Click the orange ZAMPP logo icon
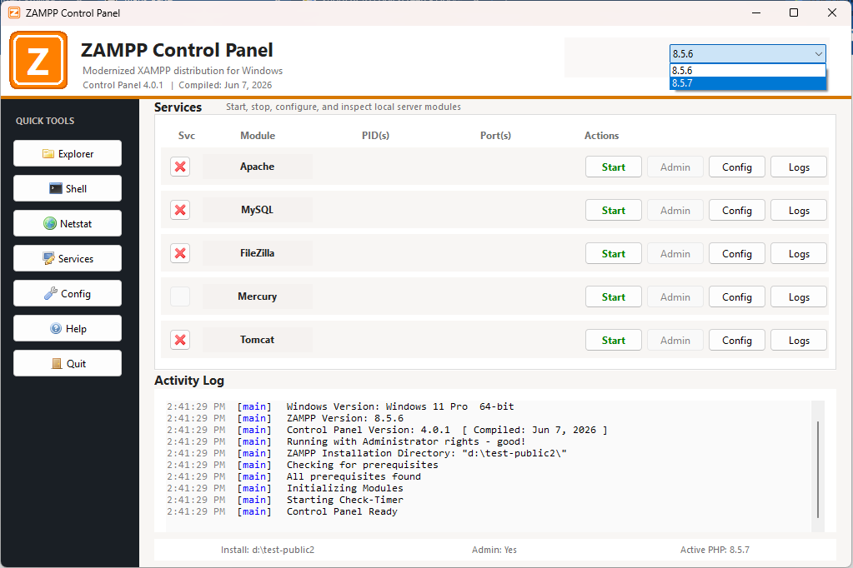Image resolution: width=853 pixels, height=568 pixels. tap(38, 60)
